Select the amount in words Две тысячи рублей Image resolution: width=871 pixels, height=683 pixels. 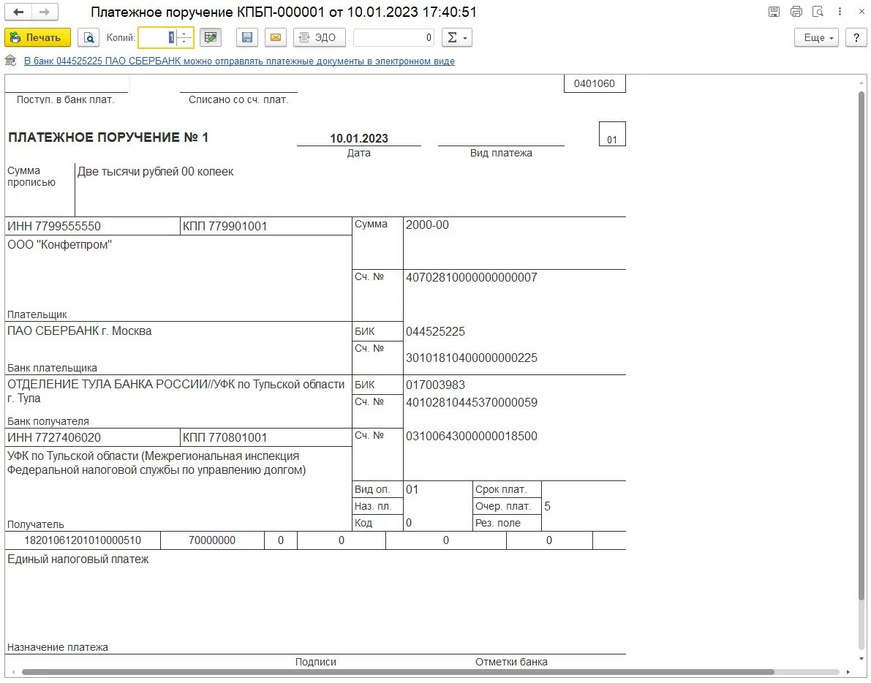(x=156, y=172)
